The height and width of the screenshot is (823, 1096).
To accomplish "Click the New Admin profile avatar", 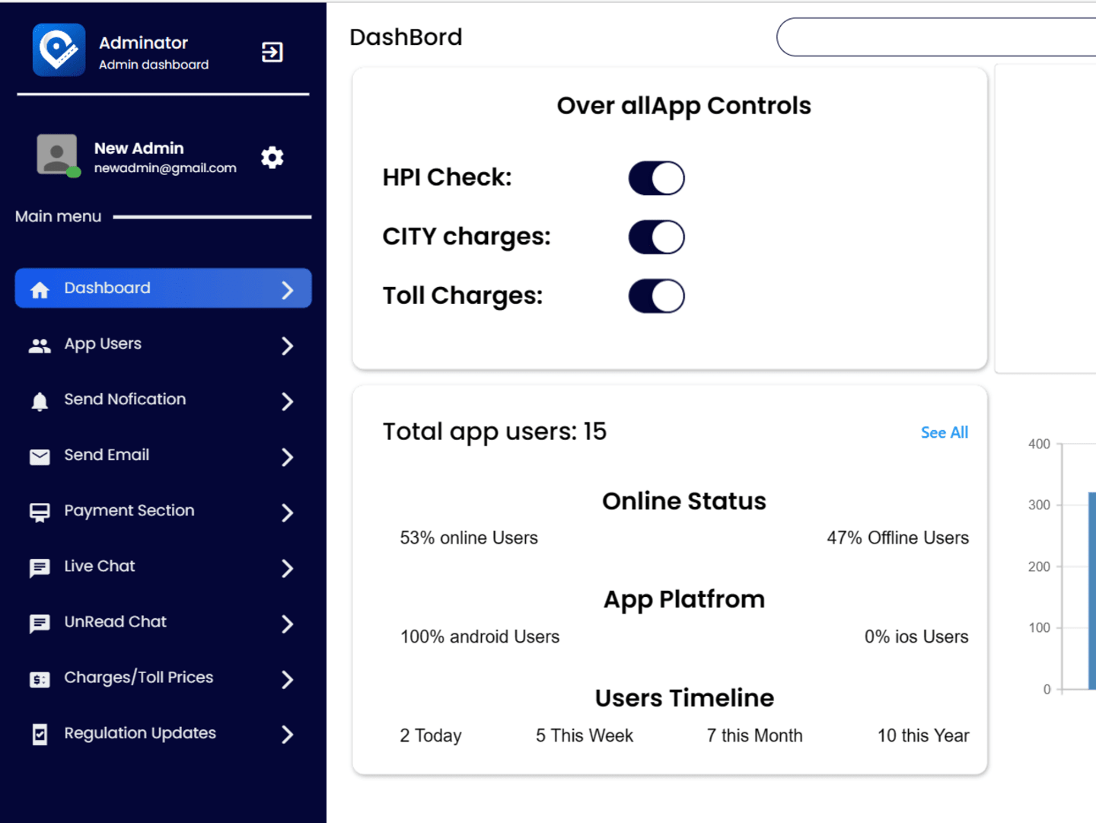I will tap(57, 155).
